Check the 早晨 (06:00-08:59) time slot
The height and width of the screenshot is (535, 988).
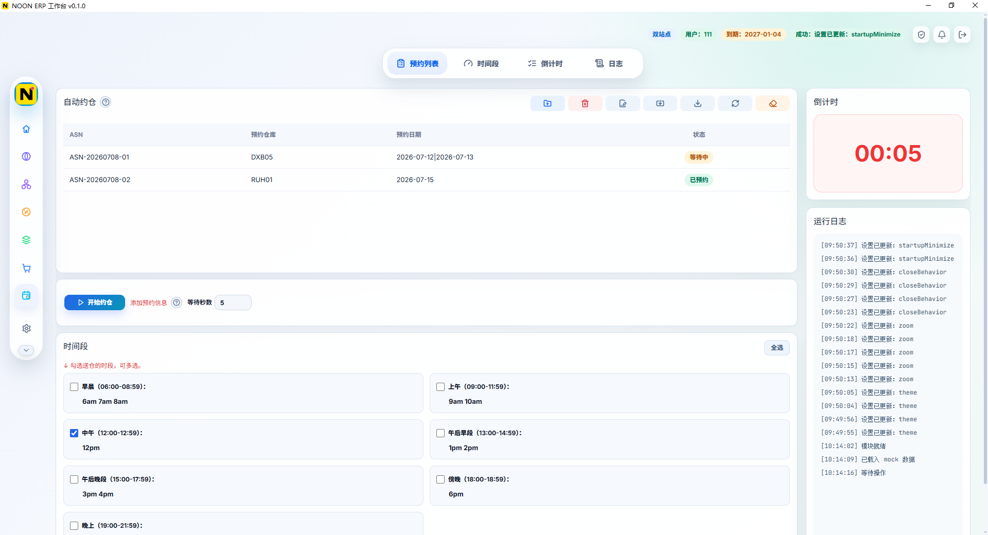point(74,387)
